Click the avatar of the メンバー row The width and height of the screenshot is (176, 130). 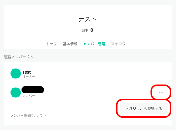tap(16, 93)
